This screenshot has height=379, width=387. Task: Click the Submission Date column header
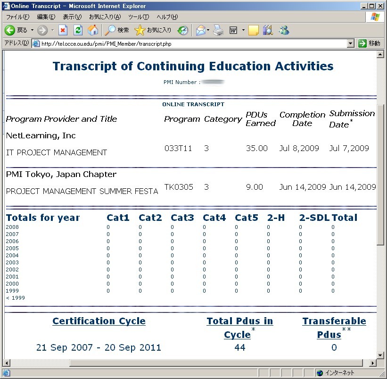[x=352, y=119]
